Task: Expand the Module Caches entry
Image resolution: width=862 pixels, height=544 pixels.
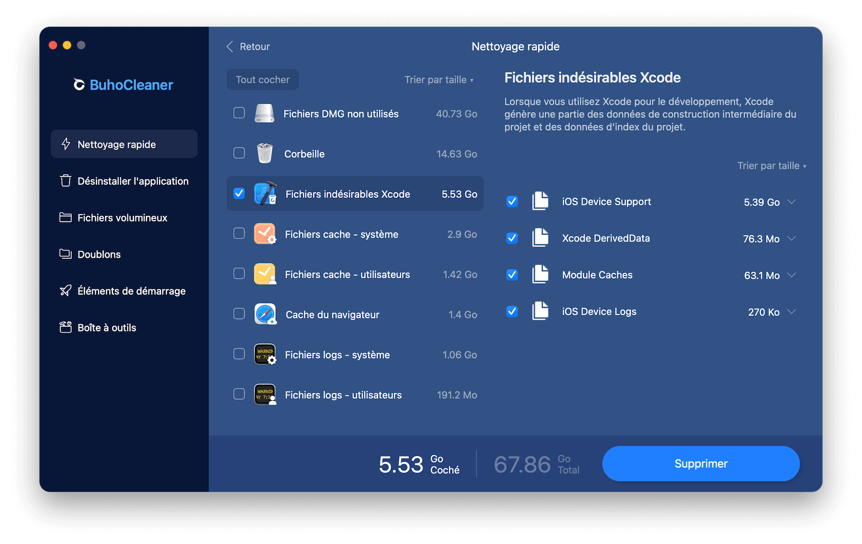Action: click(791, 275)
